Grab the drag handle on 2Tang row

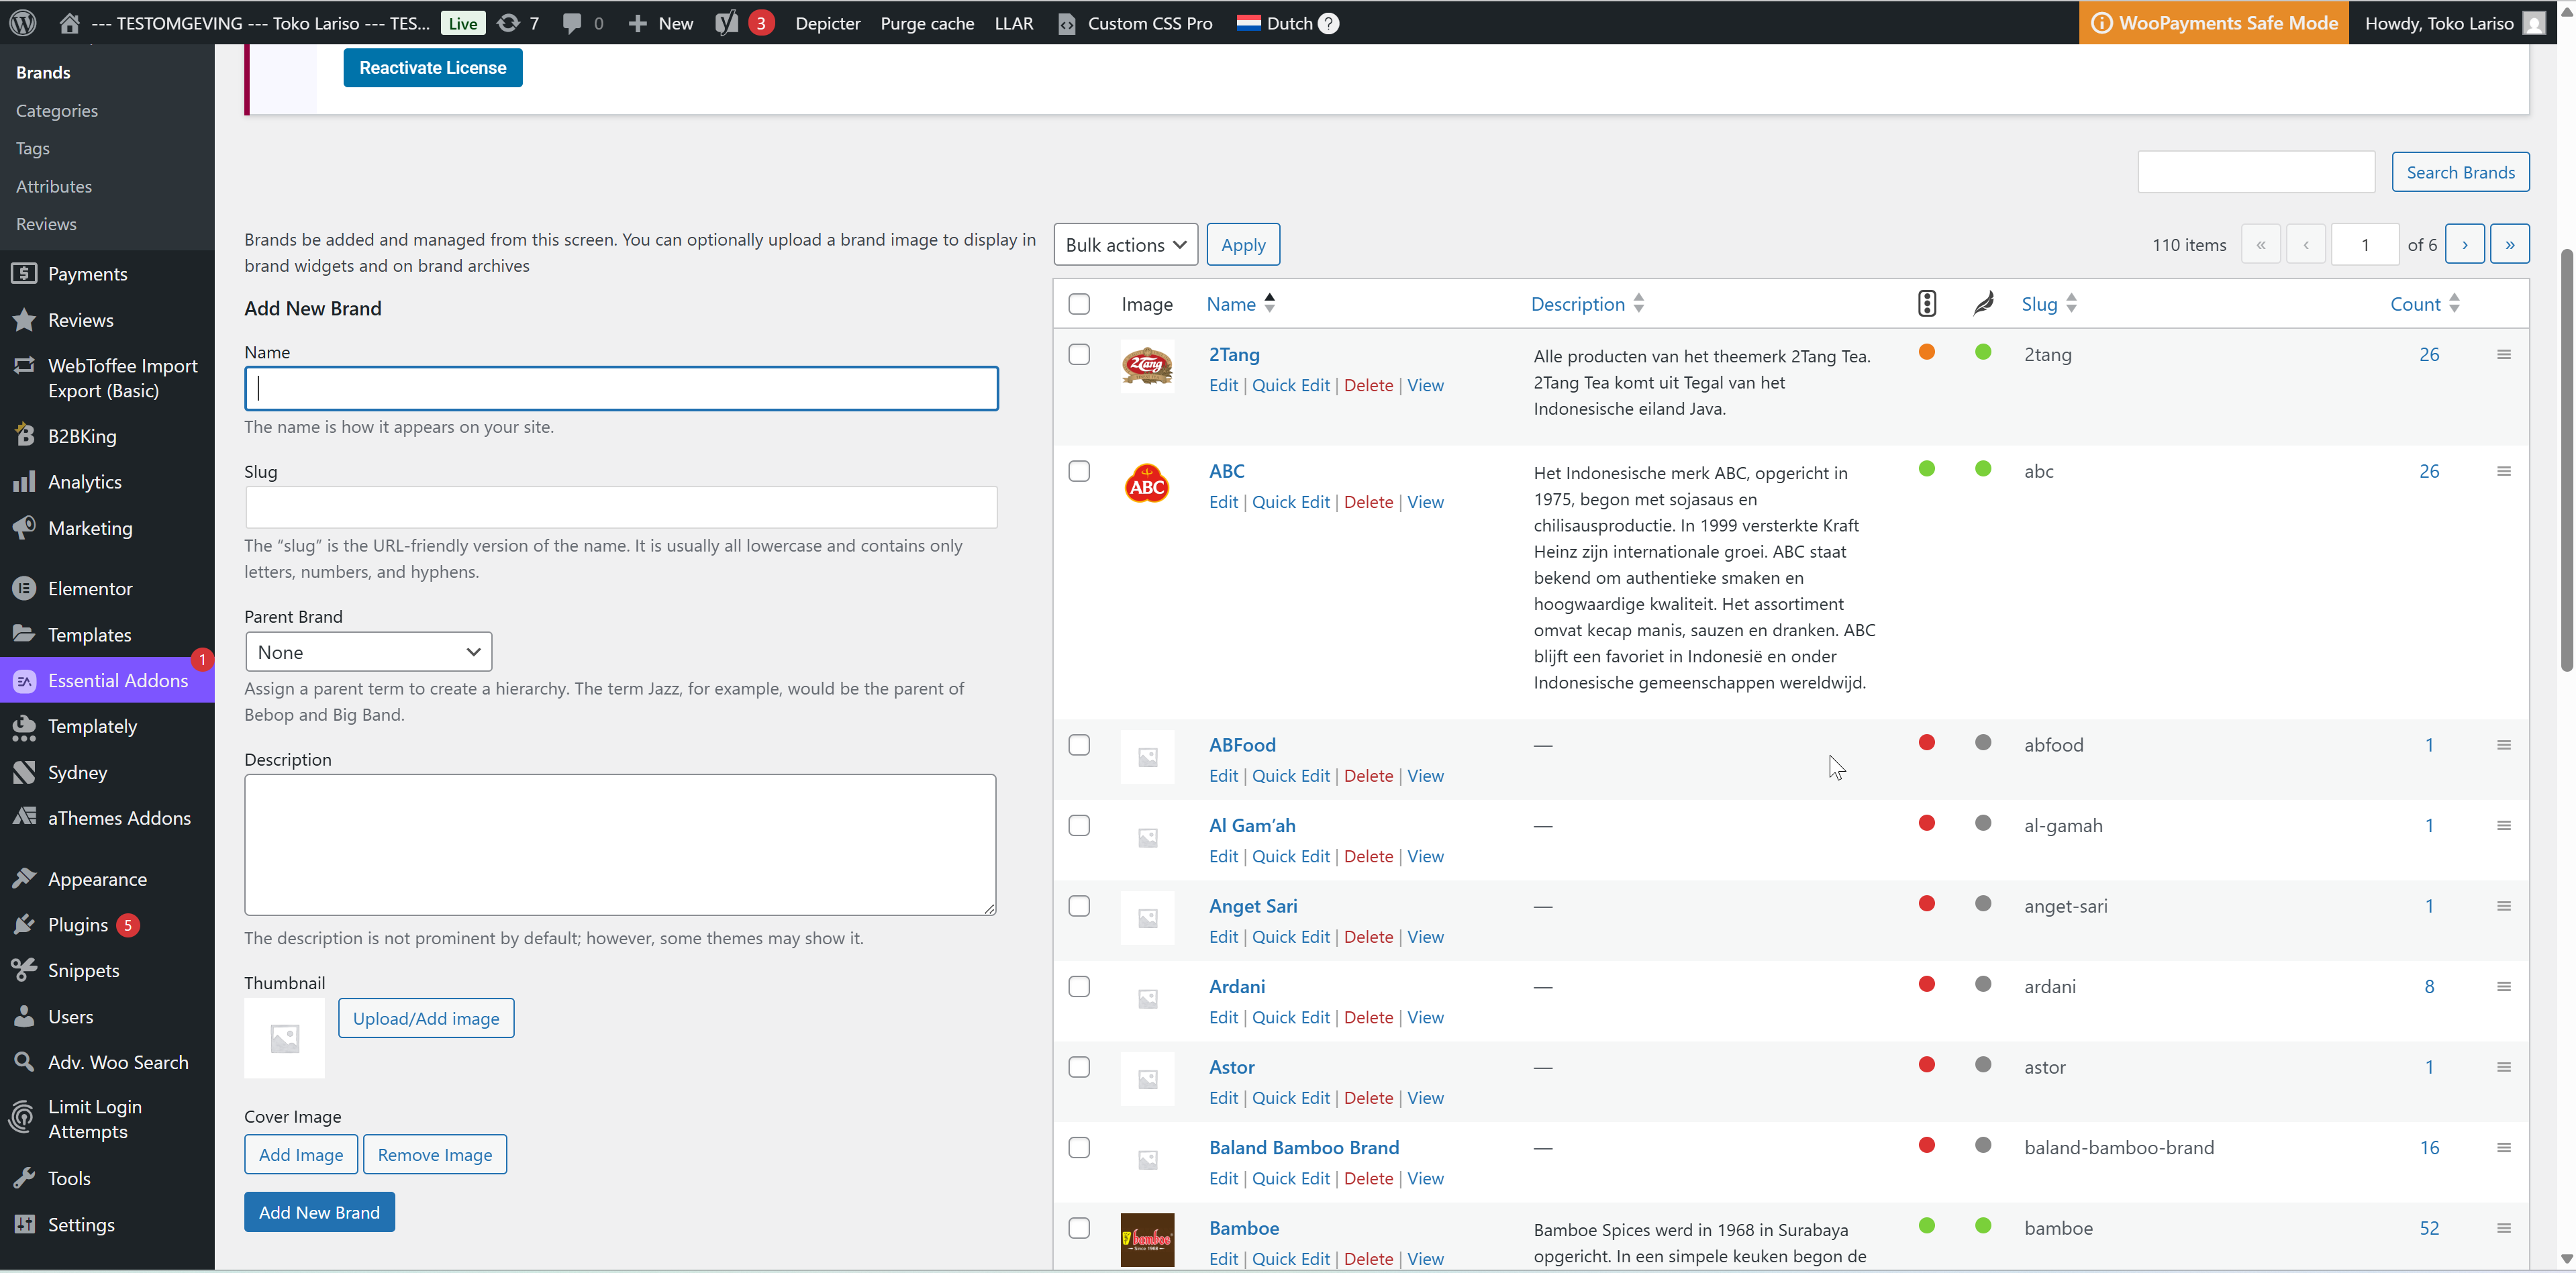2504,354
